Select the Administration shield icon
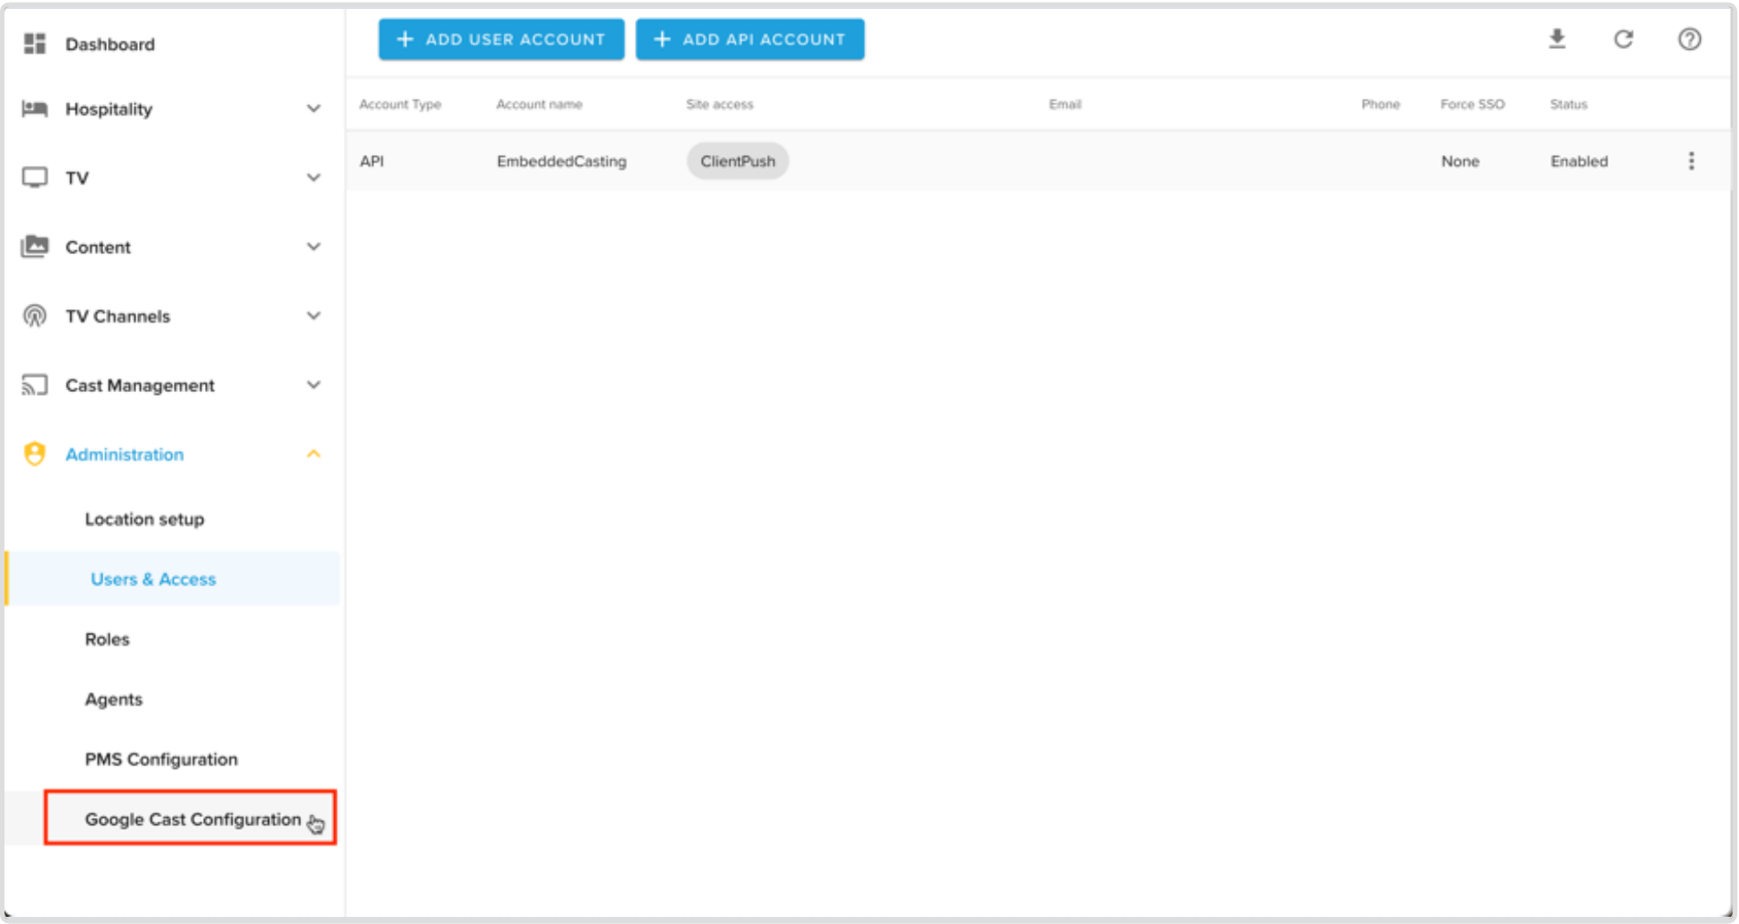The image size is (1739, 924). pyautogui.click(x=36, y=454)
